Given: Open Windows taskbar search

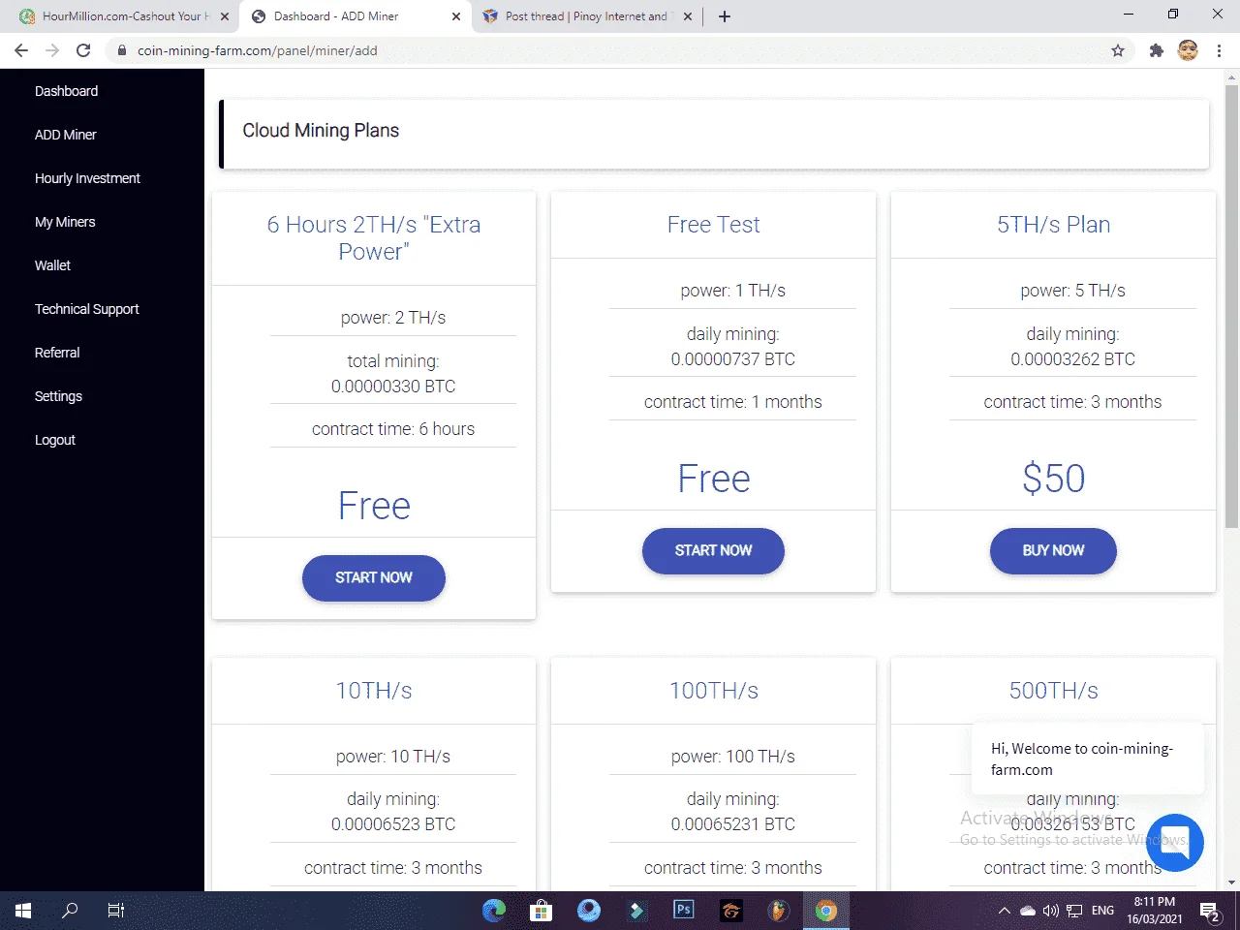Looking at the screenshot, I should point(70,911).
